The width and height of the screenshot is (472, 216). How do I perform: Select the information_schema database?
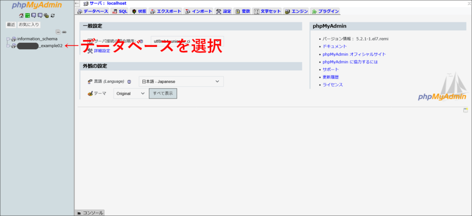pos(37,39)
